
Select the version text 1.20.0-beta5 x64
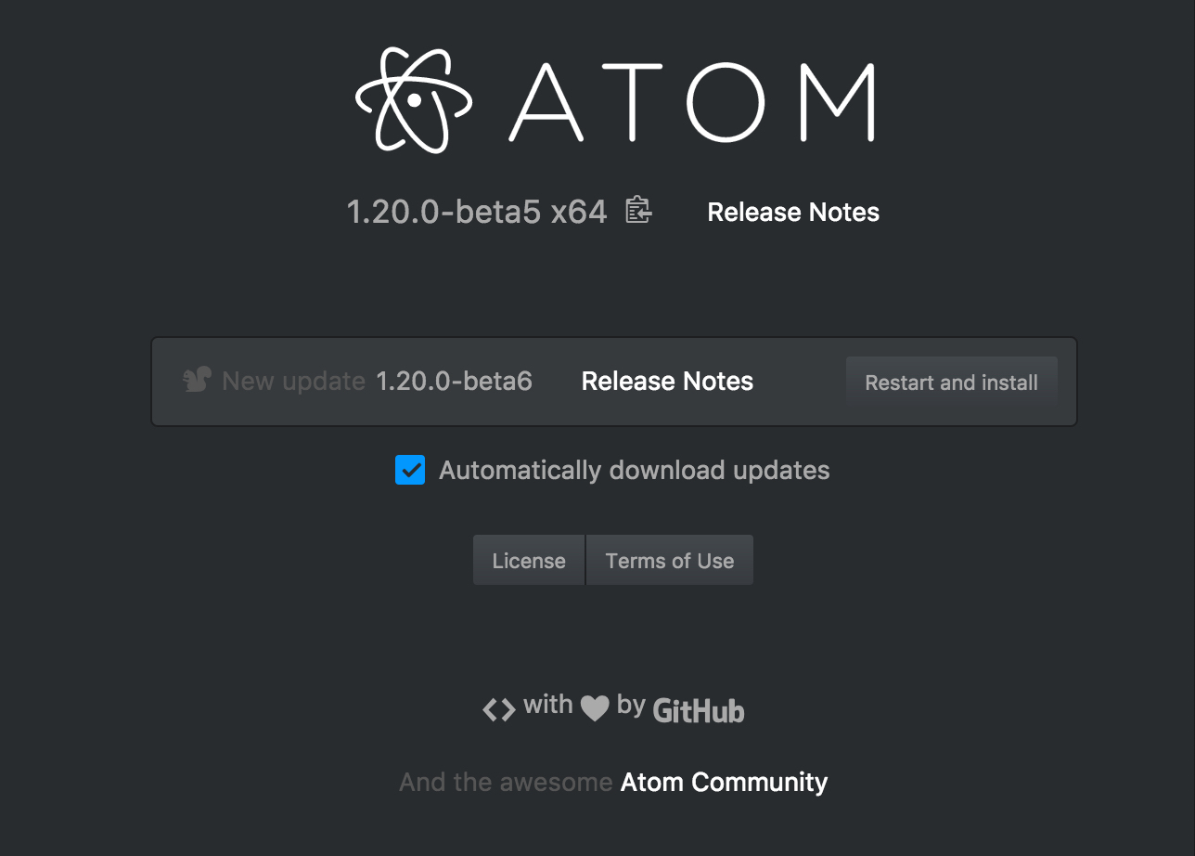[477, 212]
